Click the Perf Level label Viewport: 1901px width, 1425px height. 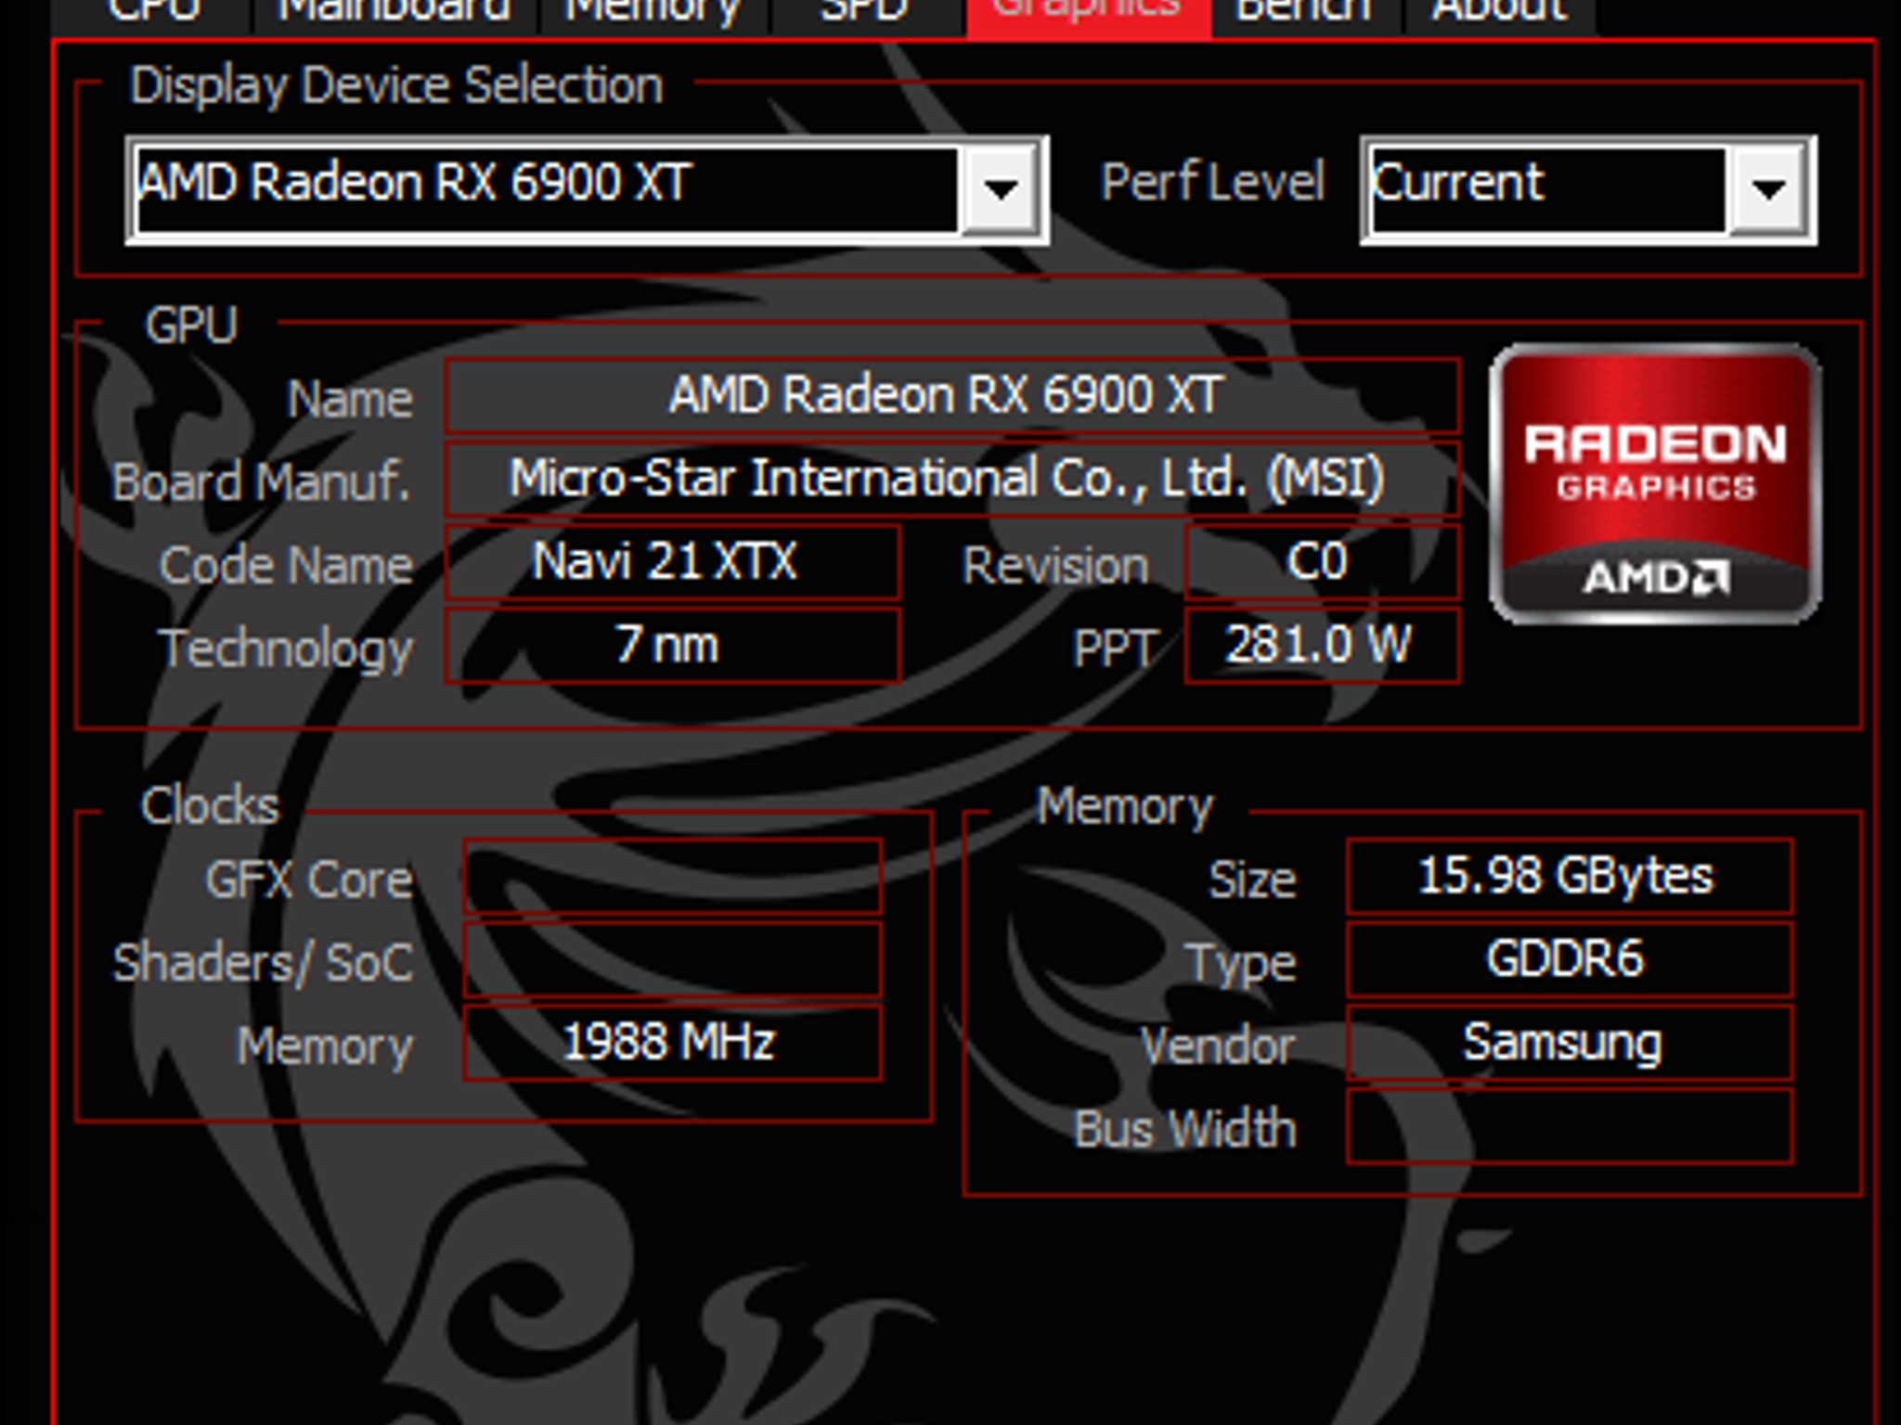point(1212,182)
